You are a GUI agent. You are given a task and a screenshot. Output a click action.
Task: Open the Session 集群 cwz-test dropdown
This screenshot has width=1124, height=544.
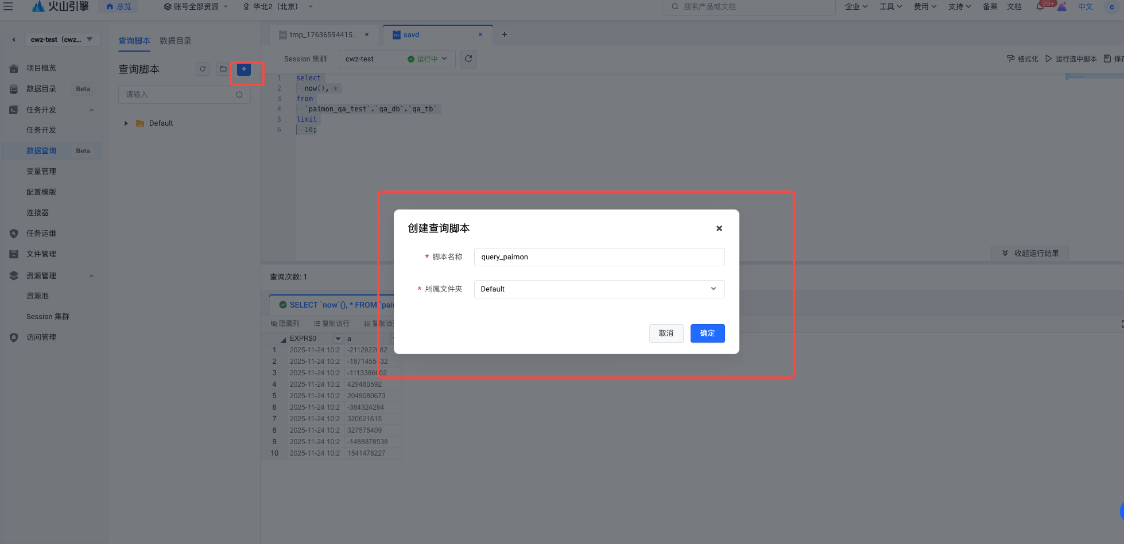pos(397,59)
